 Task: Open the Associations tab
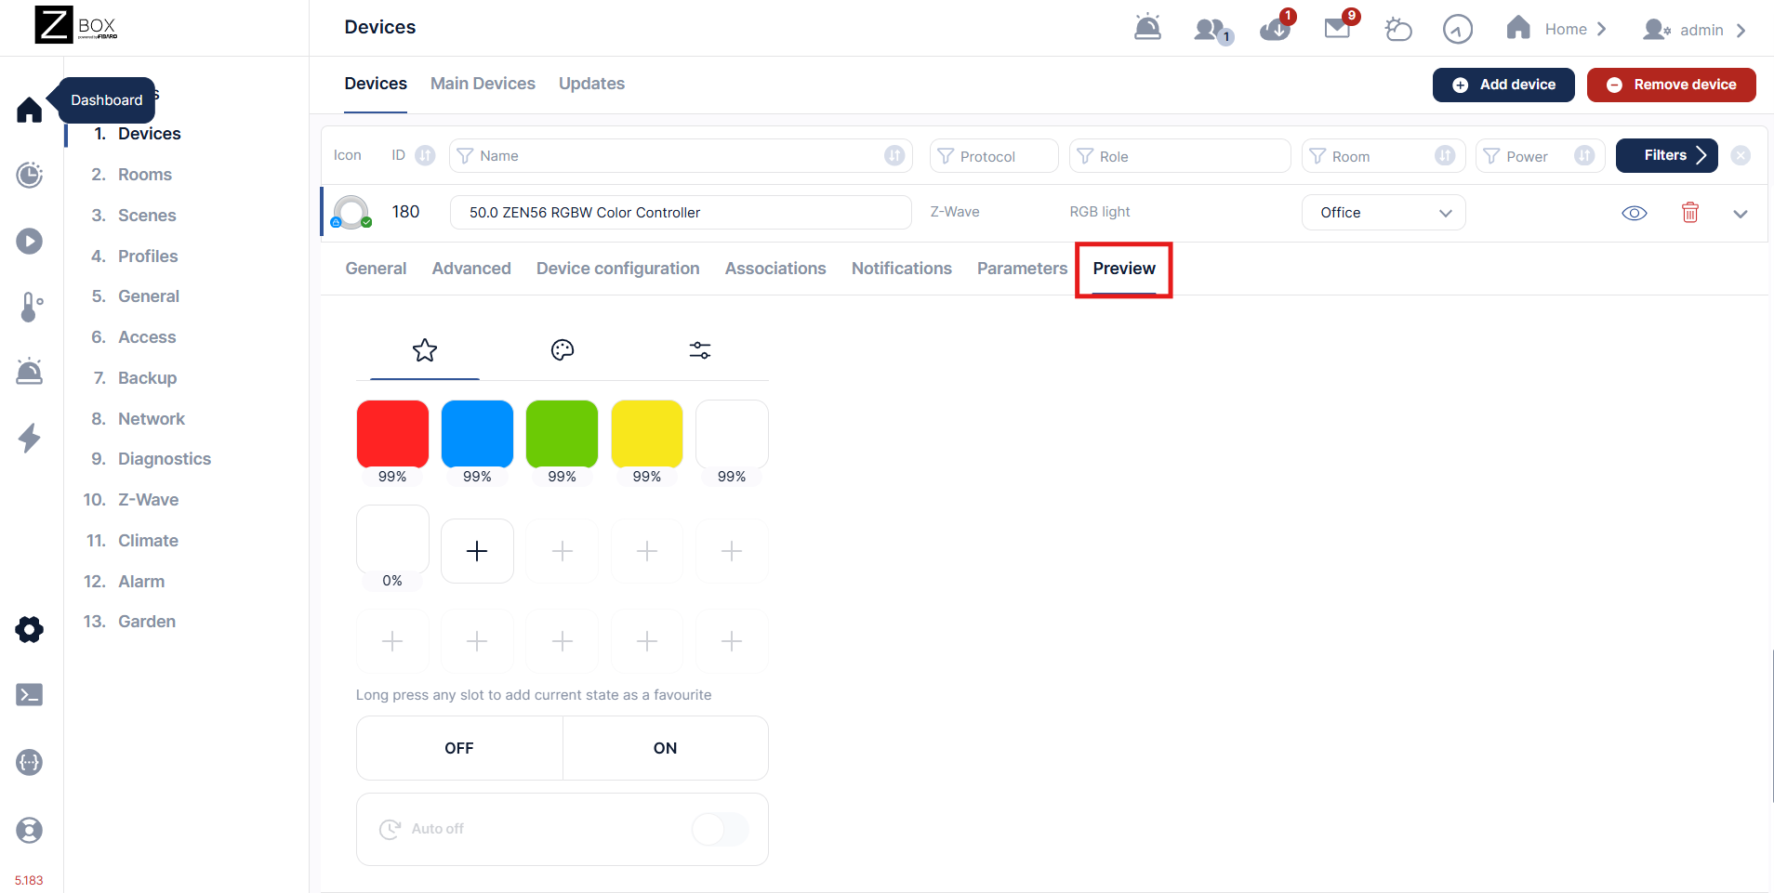click(x=775, y=269)
